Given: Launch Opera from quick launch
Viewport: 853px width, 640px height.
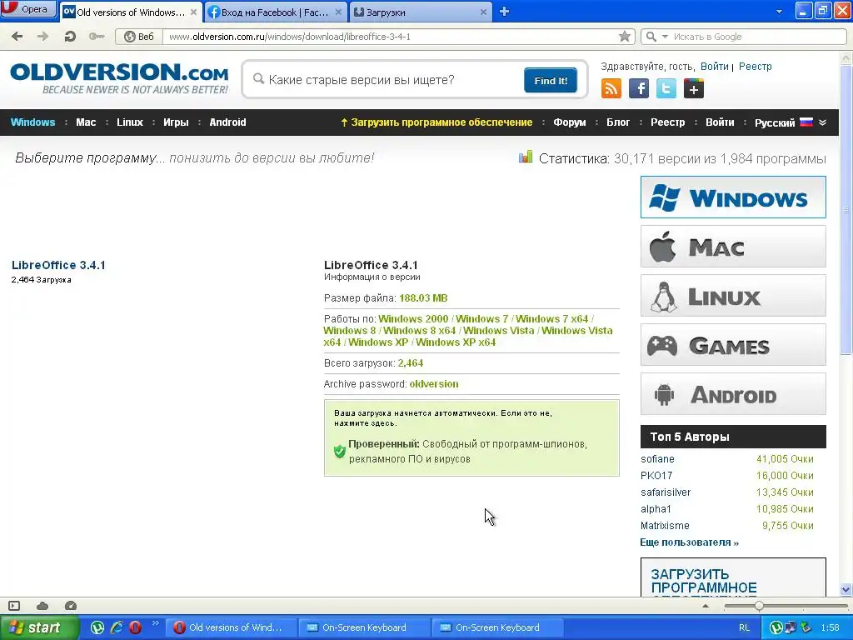Looking at the screenshot, I should [x=135, y=627].
